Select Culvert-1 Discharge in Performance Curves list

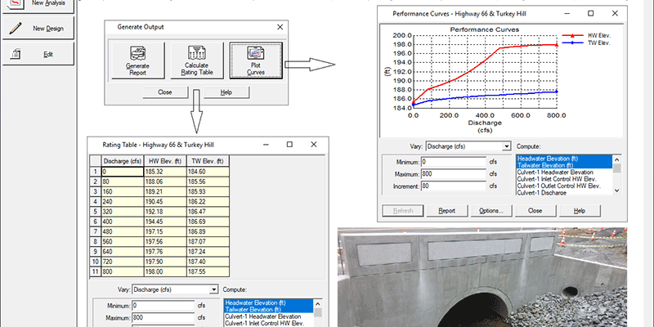point(564,192)
